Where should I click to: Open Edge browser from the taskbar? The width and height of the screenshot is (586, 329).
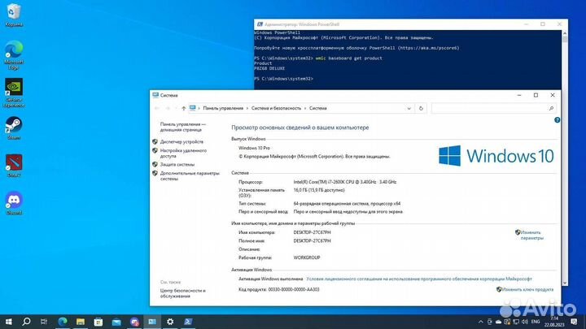63,322
